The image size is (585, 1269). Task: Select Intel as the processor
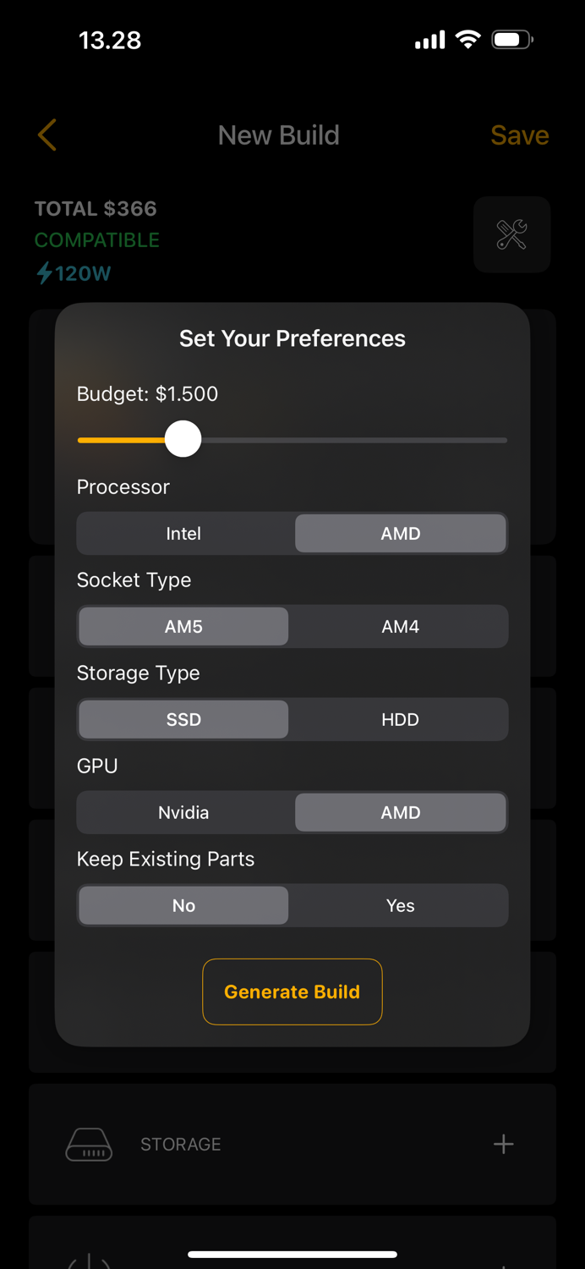183,533
